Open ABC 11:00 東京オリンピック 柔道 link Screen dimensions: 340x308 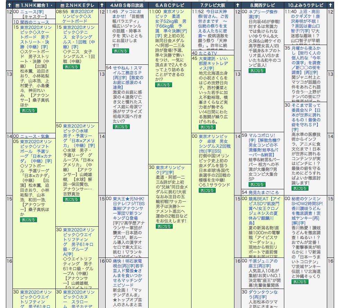coord(171,24)
